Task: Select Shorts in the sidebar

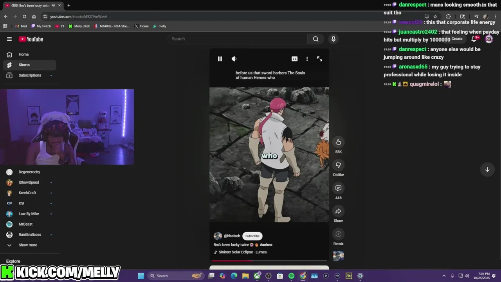Action: pyautogui.click(x=30, y=65)
